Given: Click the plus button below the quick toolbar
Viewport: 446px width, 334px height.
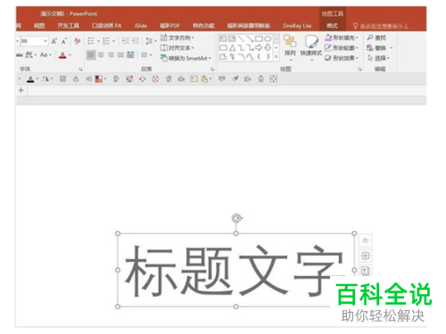Looking at the screenshot, I should pos(21,90).
